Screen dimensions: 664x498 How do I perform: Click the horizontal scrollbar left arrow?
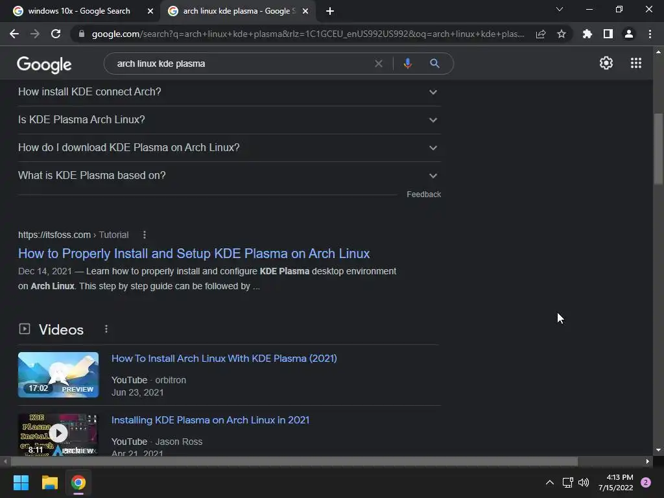[5, 461]
